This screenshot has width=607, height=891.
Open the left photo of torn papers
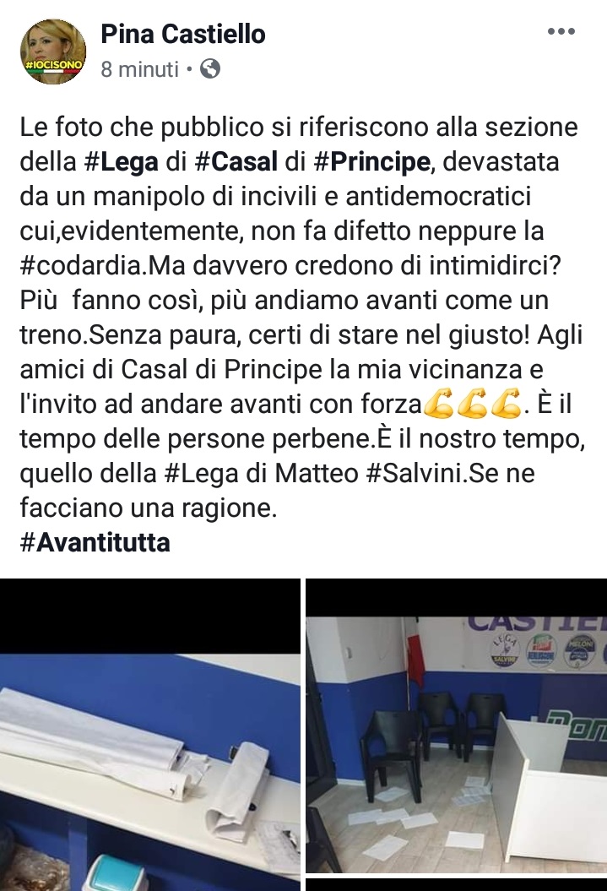click(x=150, y=735)
